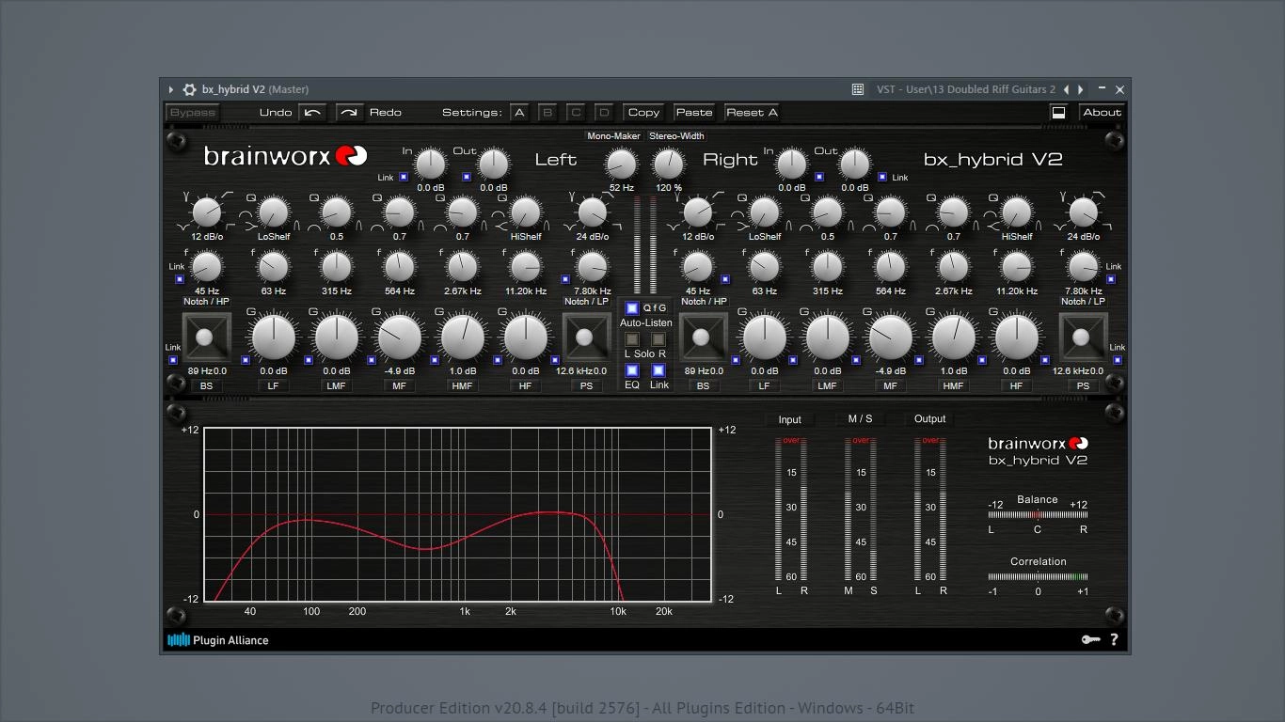
Task: Click the Left Bass Shift XY pad
Action: pos(206,337)
